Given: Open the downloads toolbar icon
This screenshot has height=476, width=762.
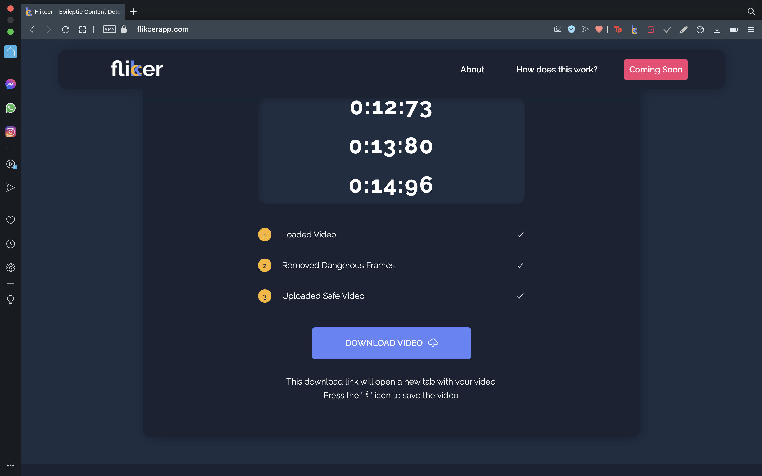Looking at the screenshot, I should (717, 30).
